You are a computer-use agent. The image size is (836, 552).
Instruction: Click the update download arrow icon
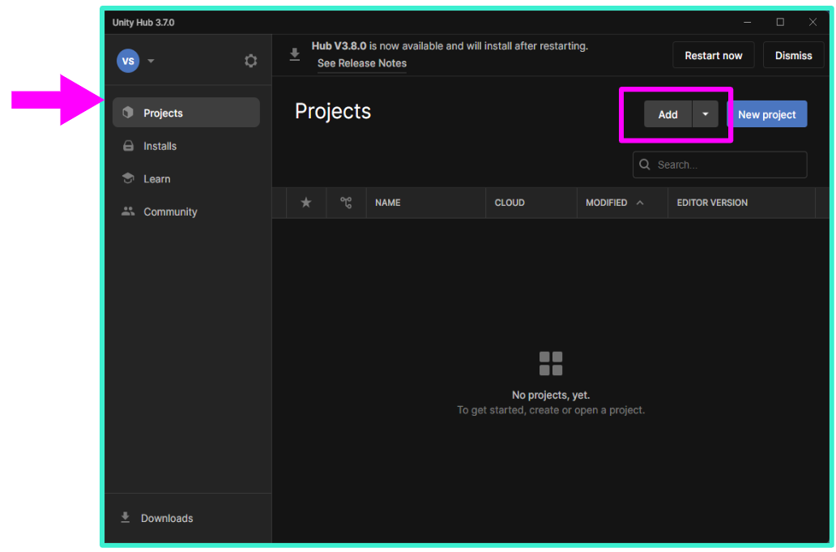click(295, 54)
